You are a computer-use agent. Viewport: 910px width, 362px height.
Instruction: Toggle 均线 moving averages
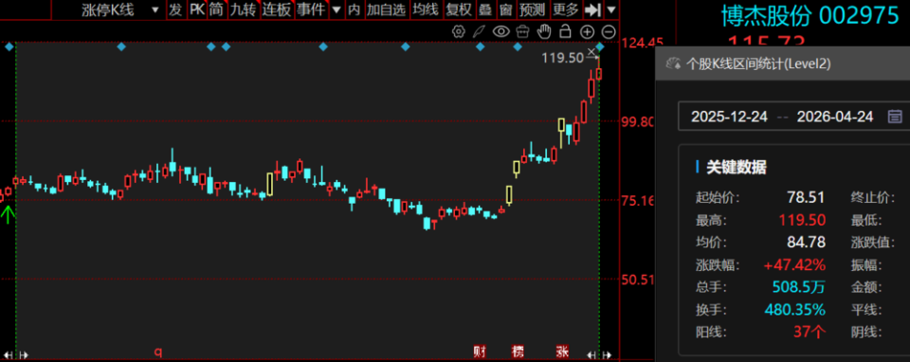[x=426, y=9]
